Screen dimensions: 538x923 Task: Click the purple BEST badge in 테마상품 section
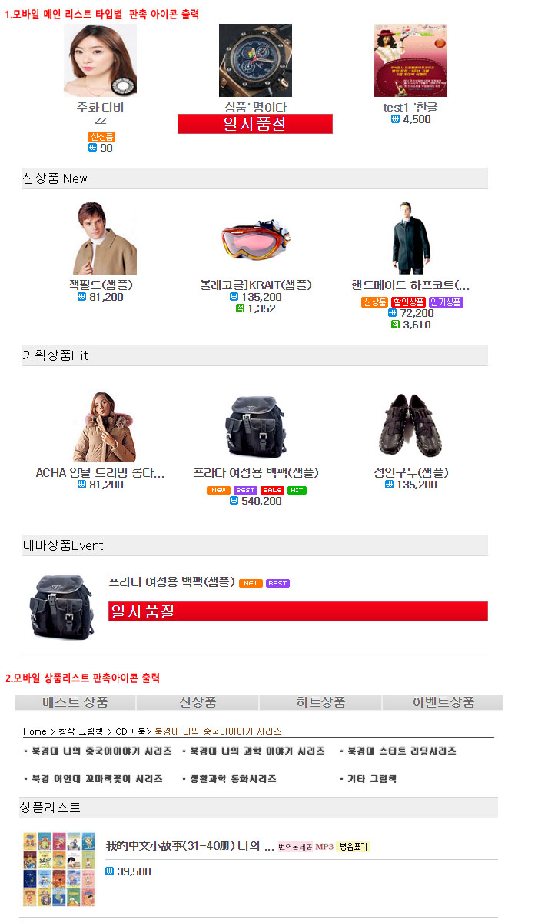tap(277, 583)
